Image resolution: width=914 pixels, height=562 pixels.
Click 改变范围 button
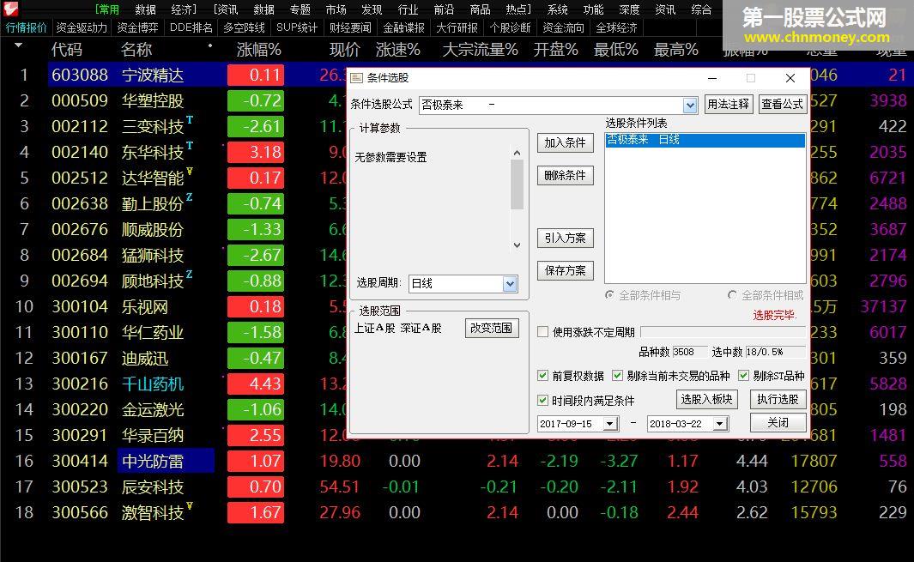tap(492, 329)
